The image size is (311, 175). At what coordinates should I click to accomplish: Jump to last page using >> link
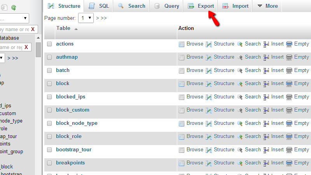104,18
